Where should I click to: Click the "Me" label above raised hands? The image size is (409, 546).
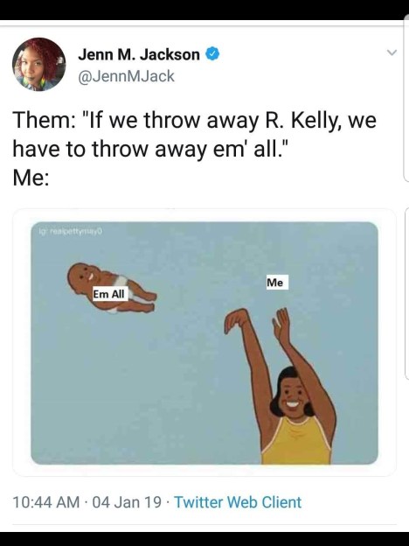click(x=275, y=283)
